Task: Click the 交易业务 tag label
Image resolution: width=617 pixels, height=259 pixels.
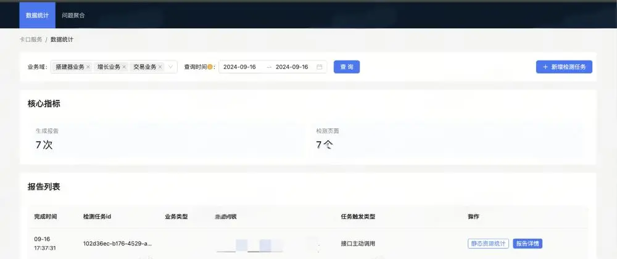Action: [145, 67]
